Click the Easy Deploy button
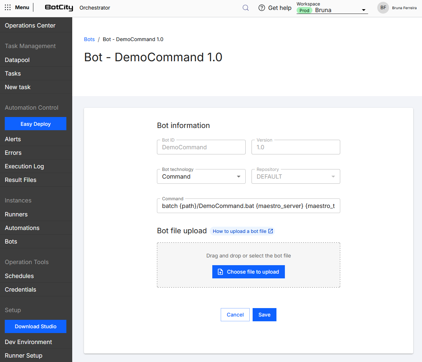 (x=36, y=124)
